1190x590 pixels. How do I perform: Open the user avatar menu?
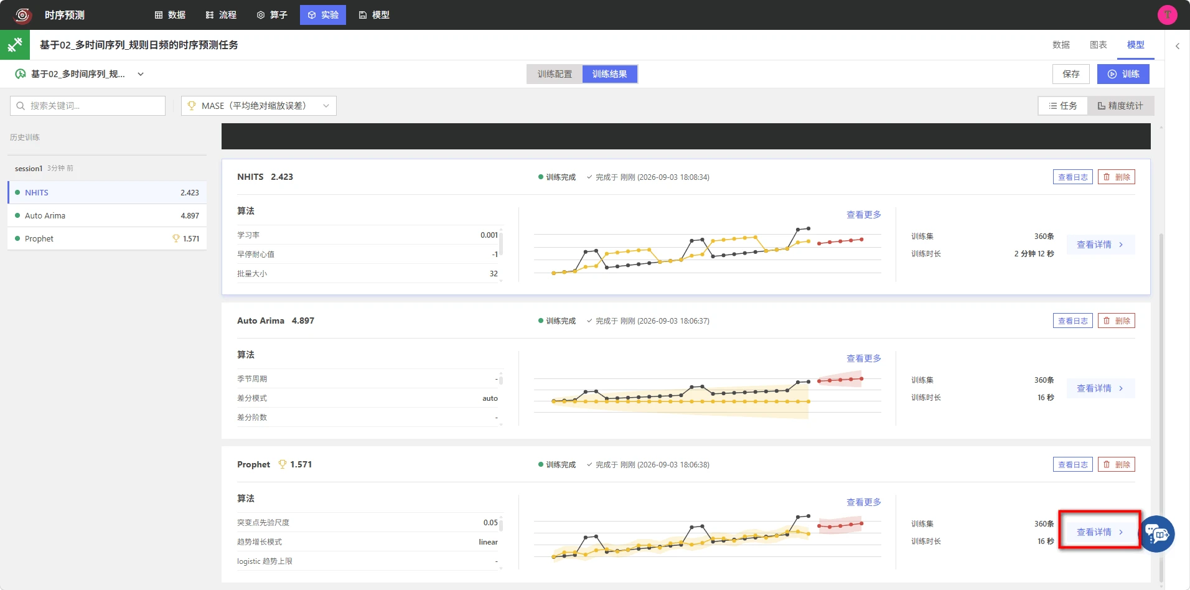coord(1167,15)
